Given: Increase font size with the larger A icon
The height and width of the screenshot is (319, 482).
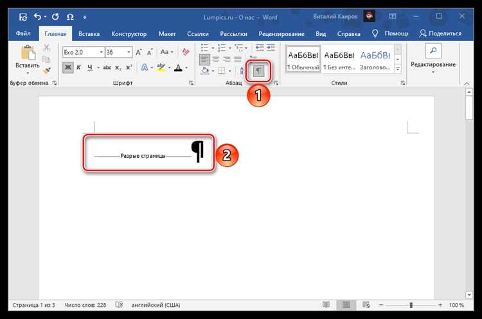Looking at the screenshot, I should [139, 52].
